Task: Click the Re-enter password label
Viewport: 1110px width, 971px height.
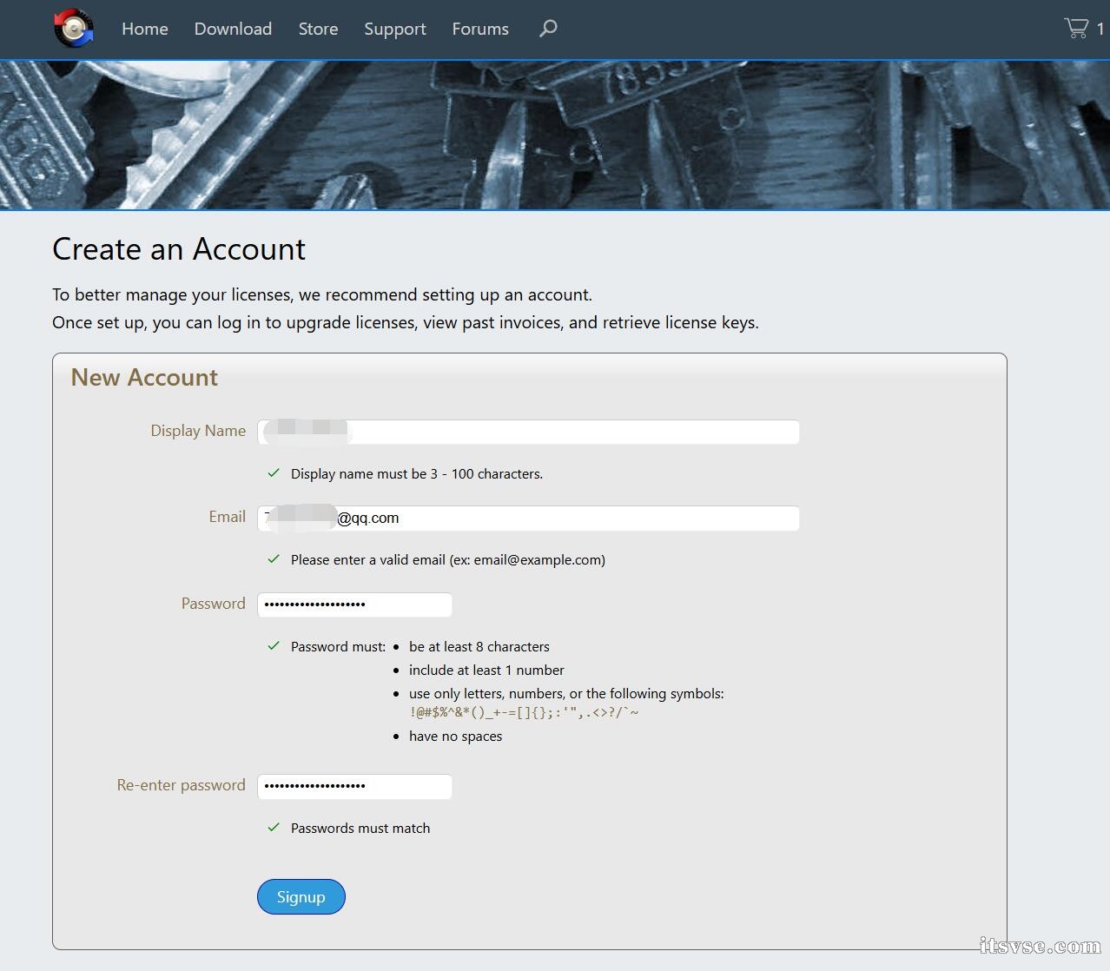Action: [181, 785]
